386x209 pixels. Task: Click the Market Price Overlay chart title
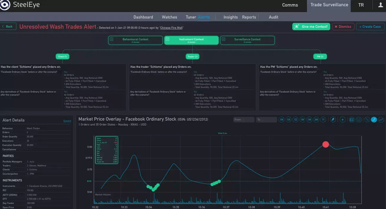127,119
